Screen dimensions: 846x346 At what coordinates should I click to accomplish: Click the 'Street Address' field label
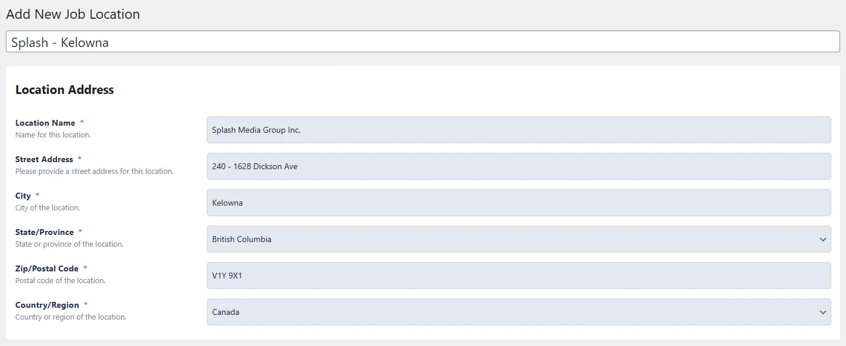click(x=44, y=159)
